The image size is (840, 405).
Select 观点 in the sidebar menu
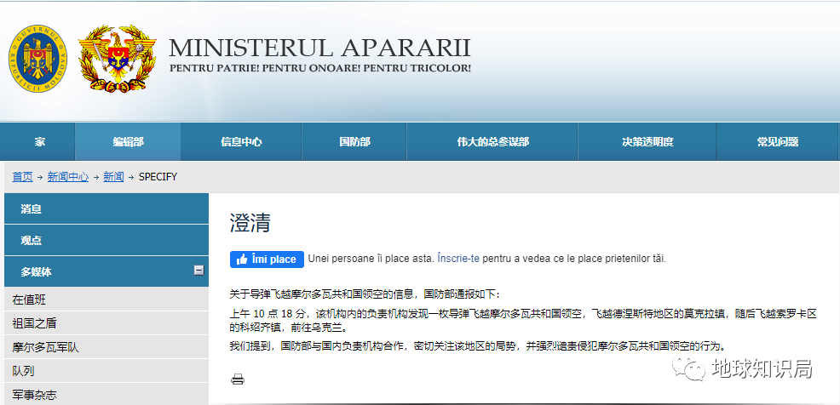click(x=106, y=240)
